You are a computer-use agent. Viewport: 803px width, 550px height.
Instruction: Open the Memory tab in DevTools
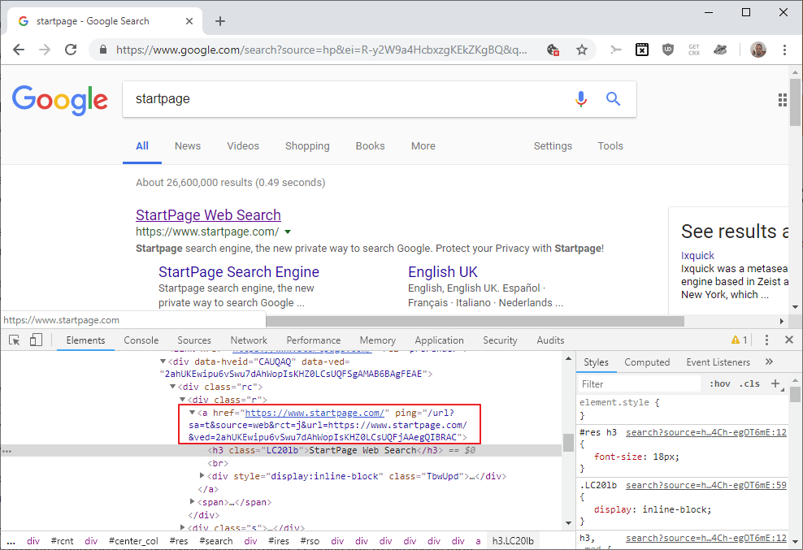click(377, 340)
